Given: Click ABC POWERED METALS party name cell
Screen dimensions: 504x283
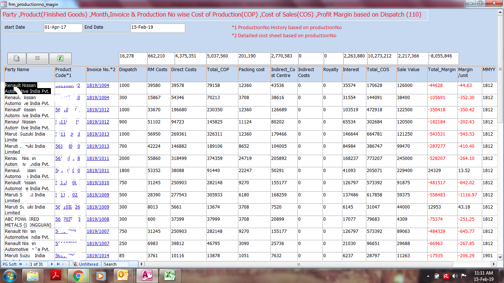Looking at the screenshot, I should pyautogui.click(x=29, y=222).
